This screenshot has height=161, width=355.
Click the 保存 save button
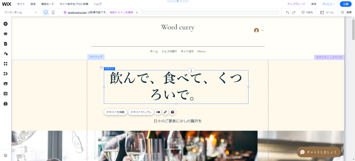click(314, 4)
